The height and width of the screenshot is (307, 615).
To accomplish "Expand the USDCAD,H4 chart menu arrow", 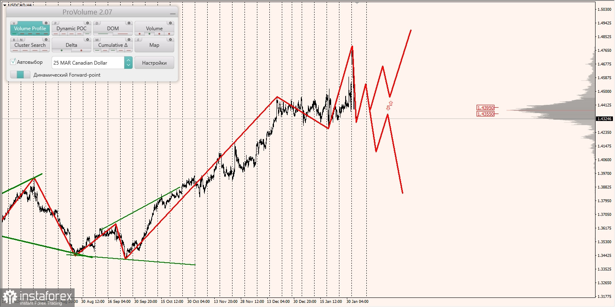I will (x=5, y=5).
